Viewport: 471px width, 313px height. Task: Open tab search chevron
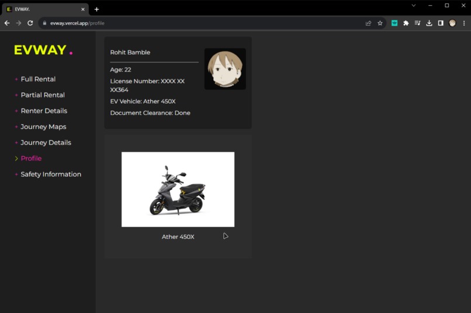pos(414,5)
